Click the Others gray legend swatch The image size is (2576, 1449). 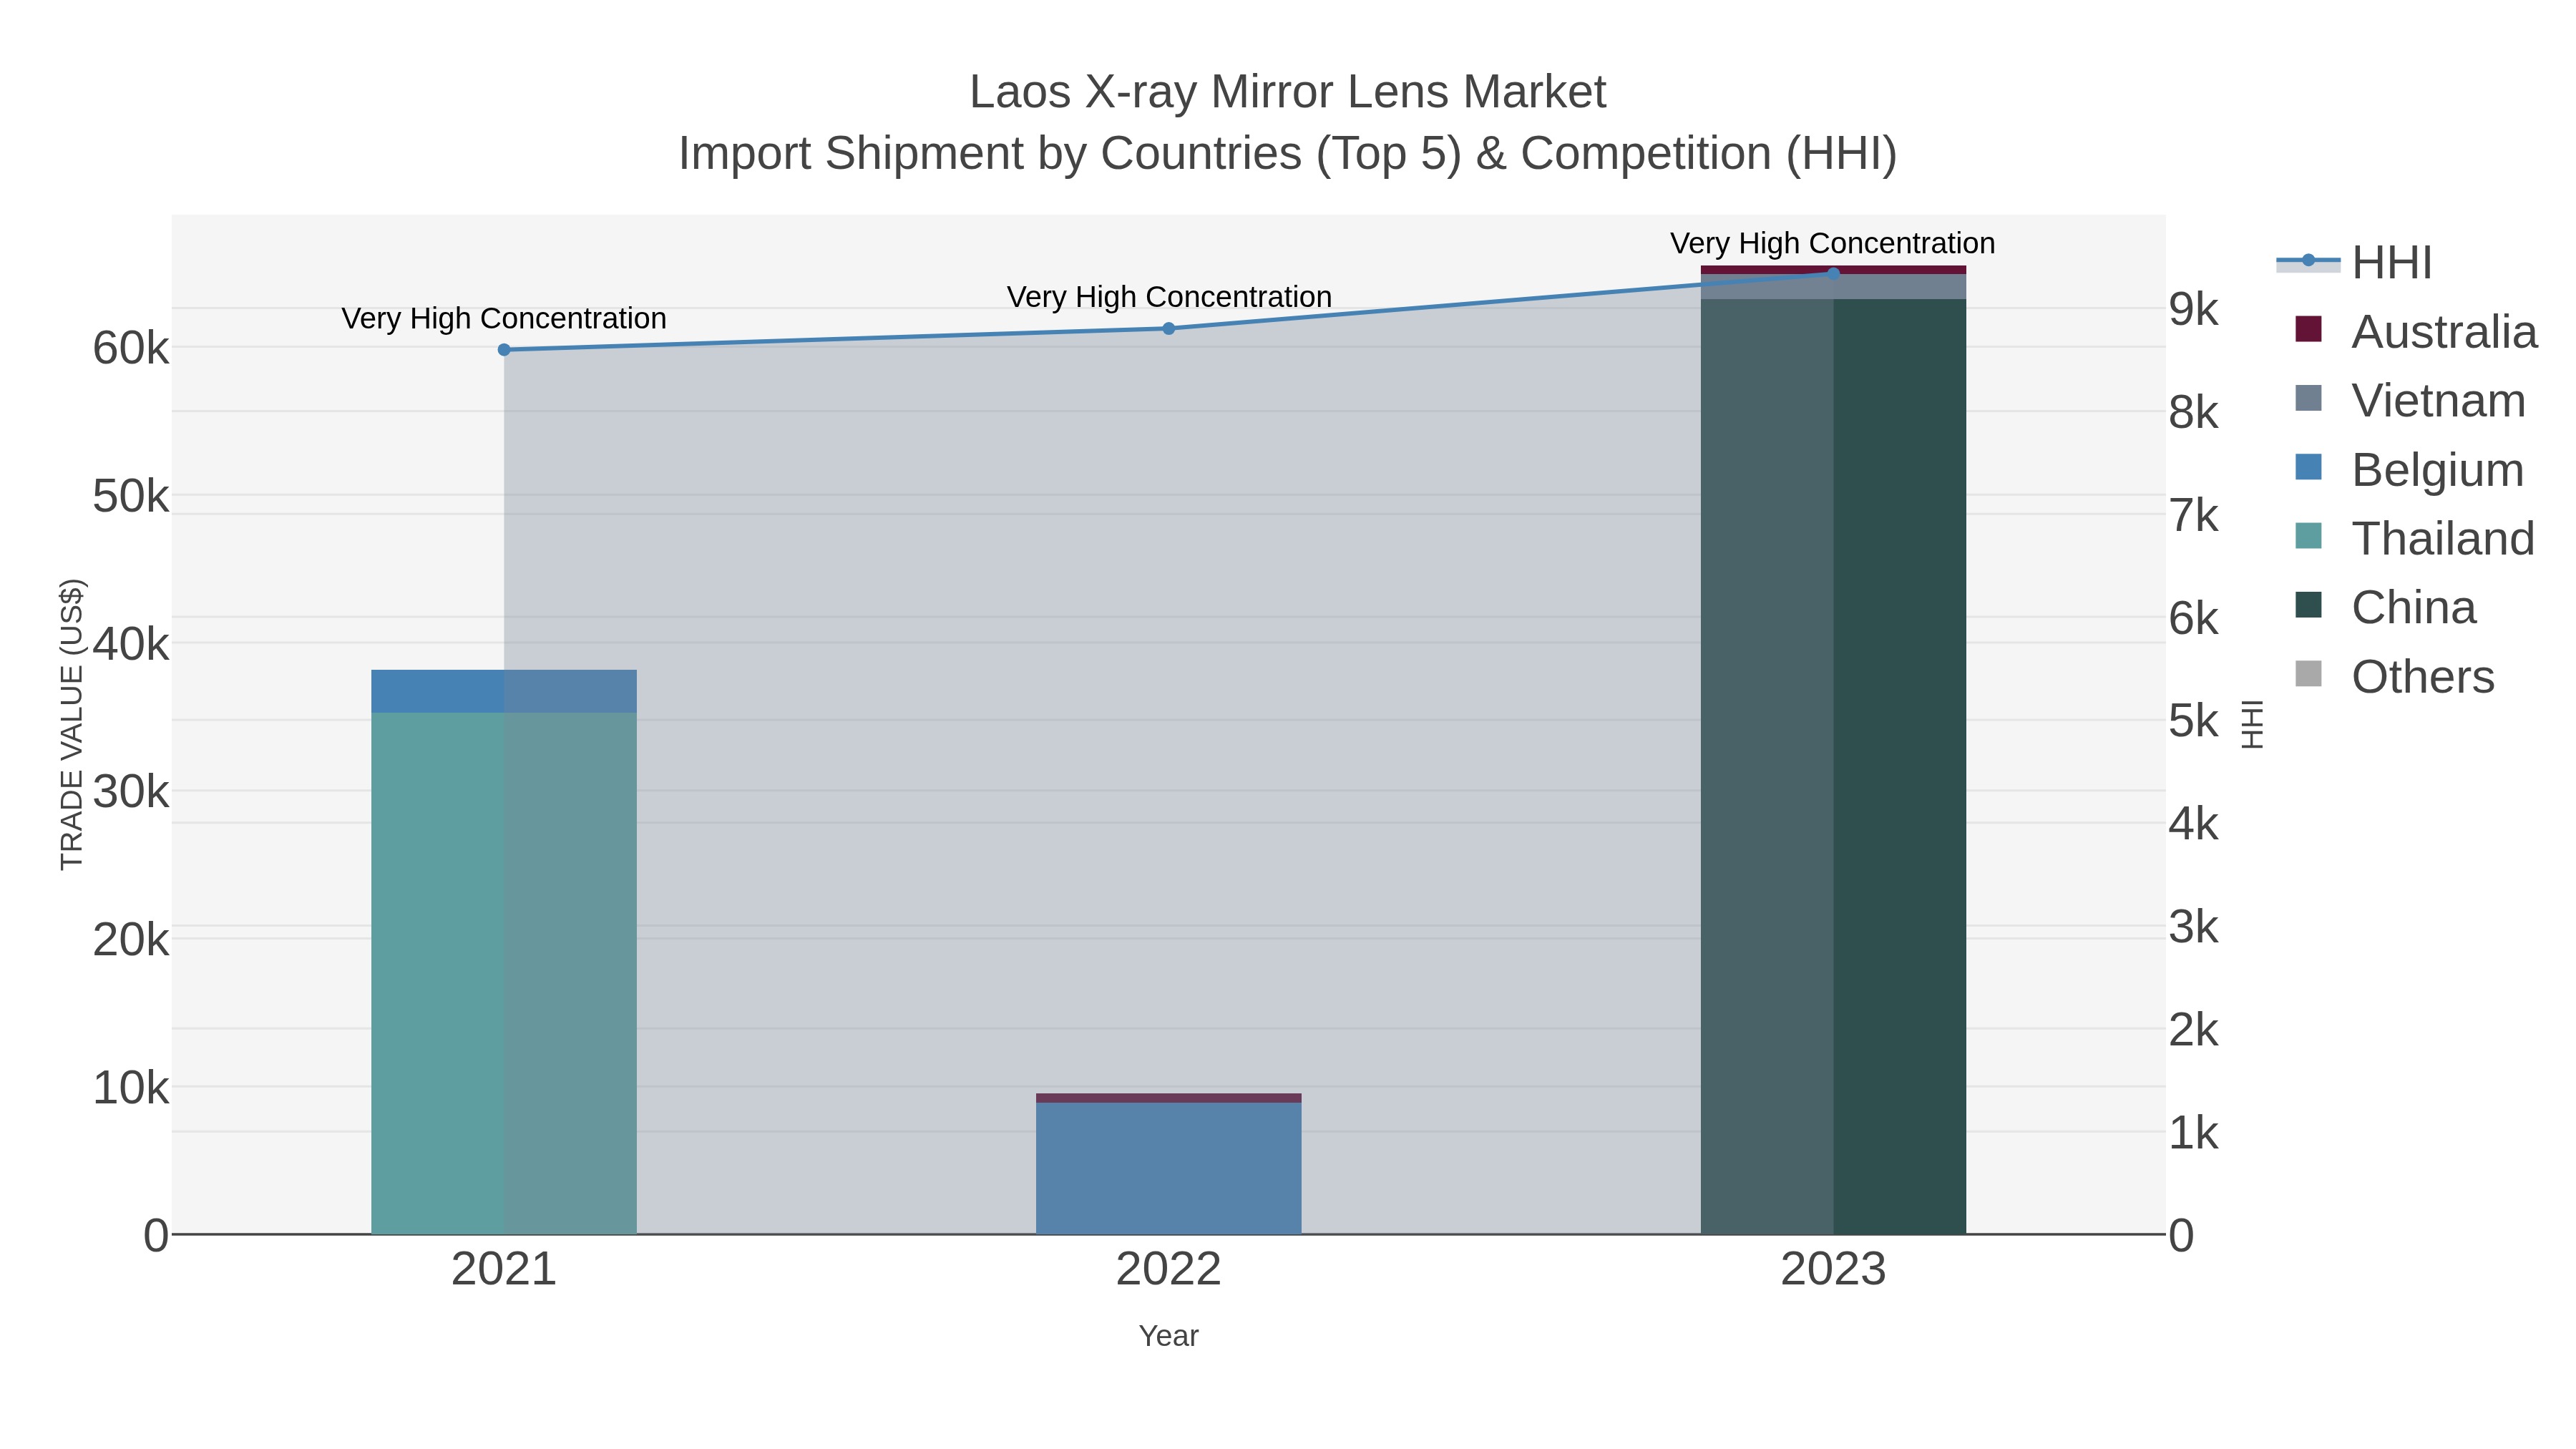click(x=2308, y=674)
